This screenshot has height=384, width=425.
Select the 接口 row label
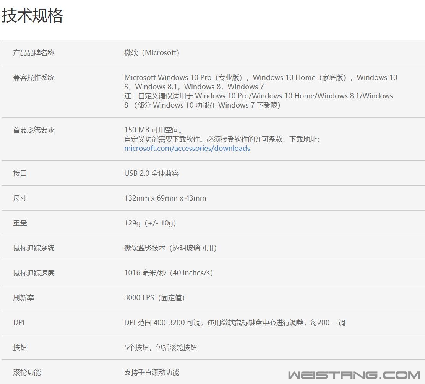tap(20, 173)
